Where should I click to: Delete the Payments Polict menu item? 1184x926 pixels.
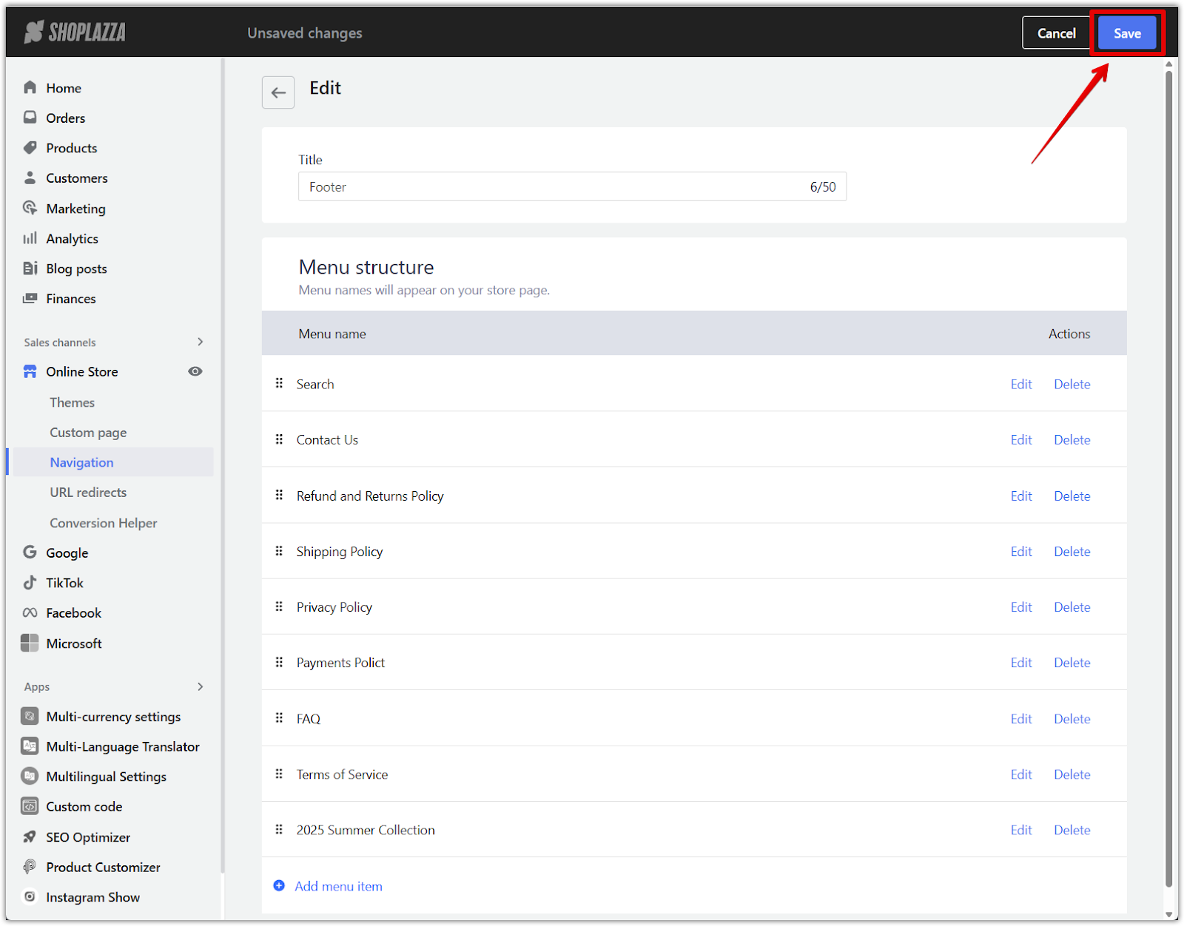click(1072, 662)
